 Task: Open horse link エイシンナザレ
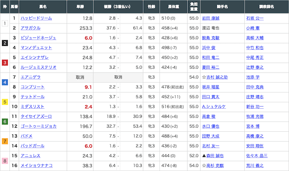[x=34, y=57]
